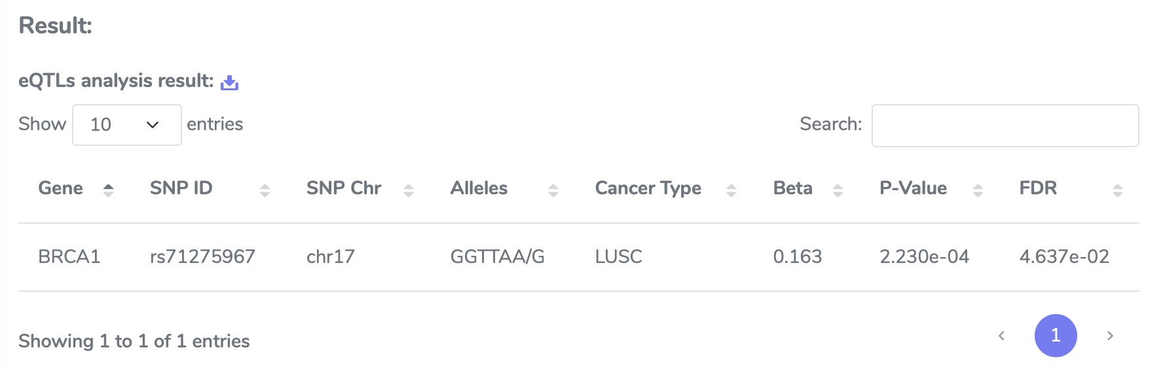Viewport: 1163px width, 369px height.
Task: Open the Show entries count dropdown
Action: tap(127, 125)
